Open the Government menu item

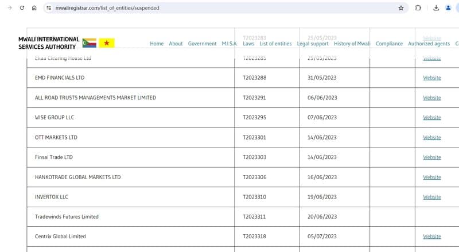(202, 44)
